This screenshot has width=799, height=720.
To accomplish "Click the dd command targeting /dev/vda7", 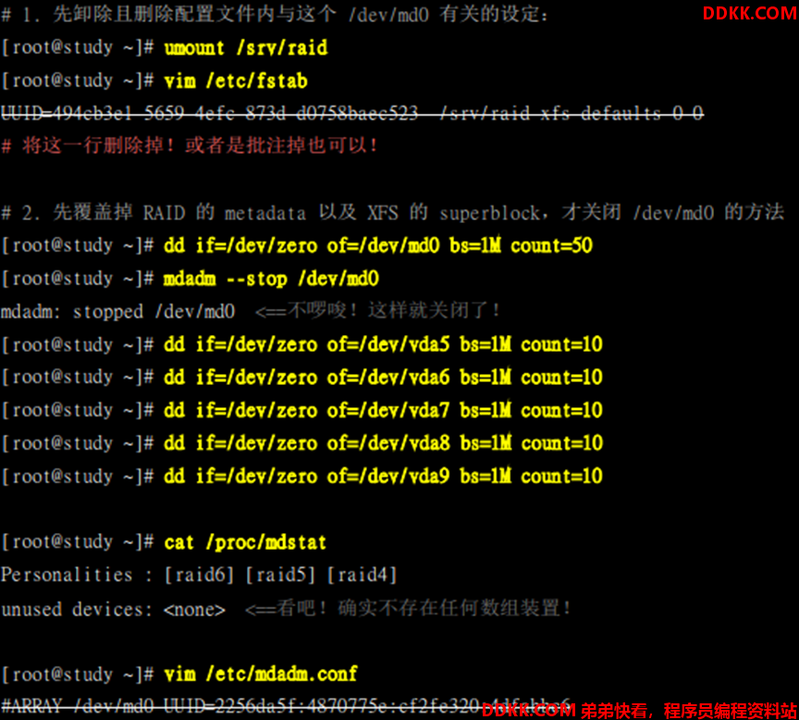I will (383, 411).
